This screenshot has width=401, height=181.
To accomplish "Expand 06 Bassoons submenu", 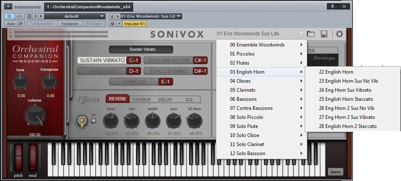I will [261, 99].
